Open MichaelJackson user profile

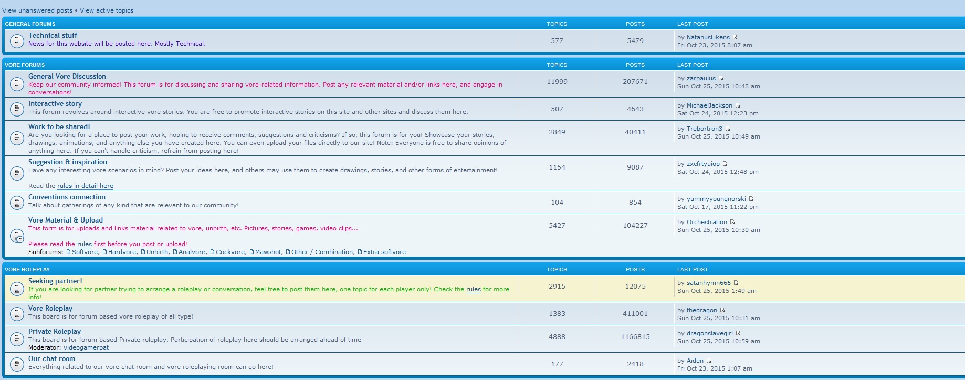709,105
